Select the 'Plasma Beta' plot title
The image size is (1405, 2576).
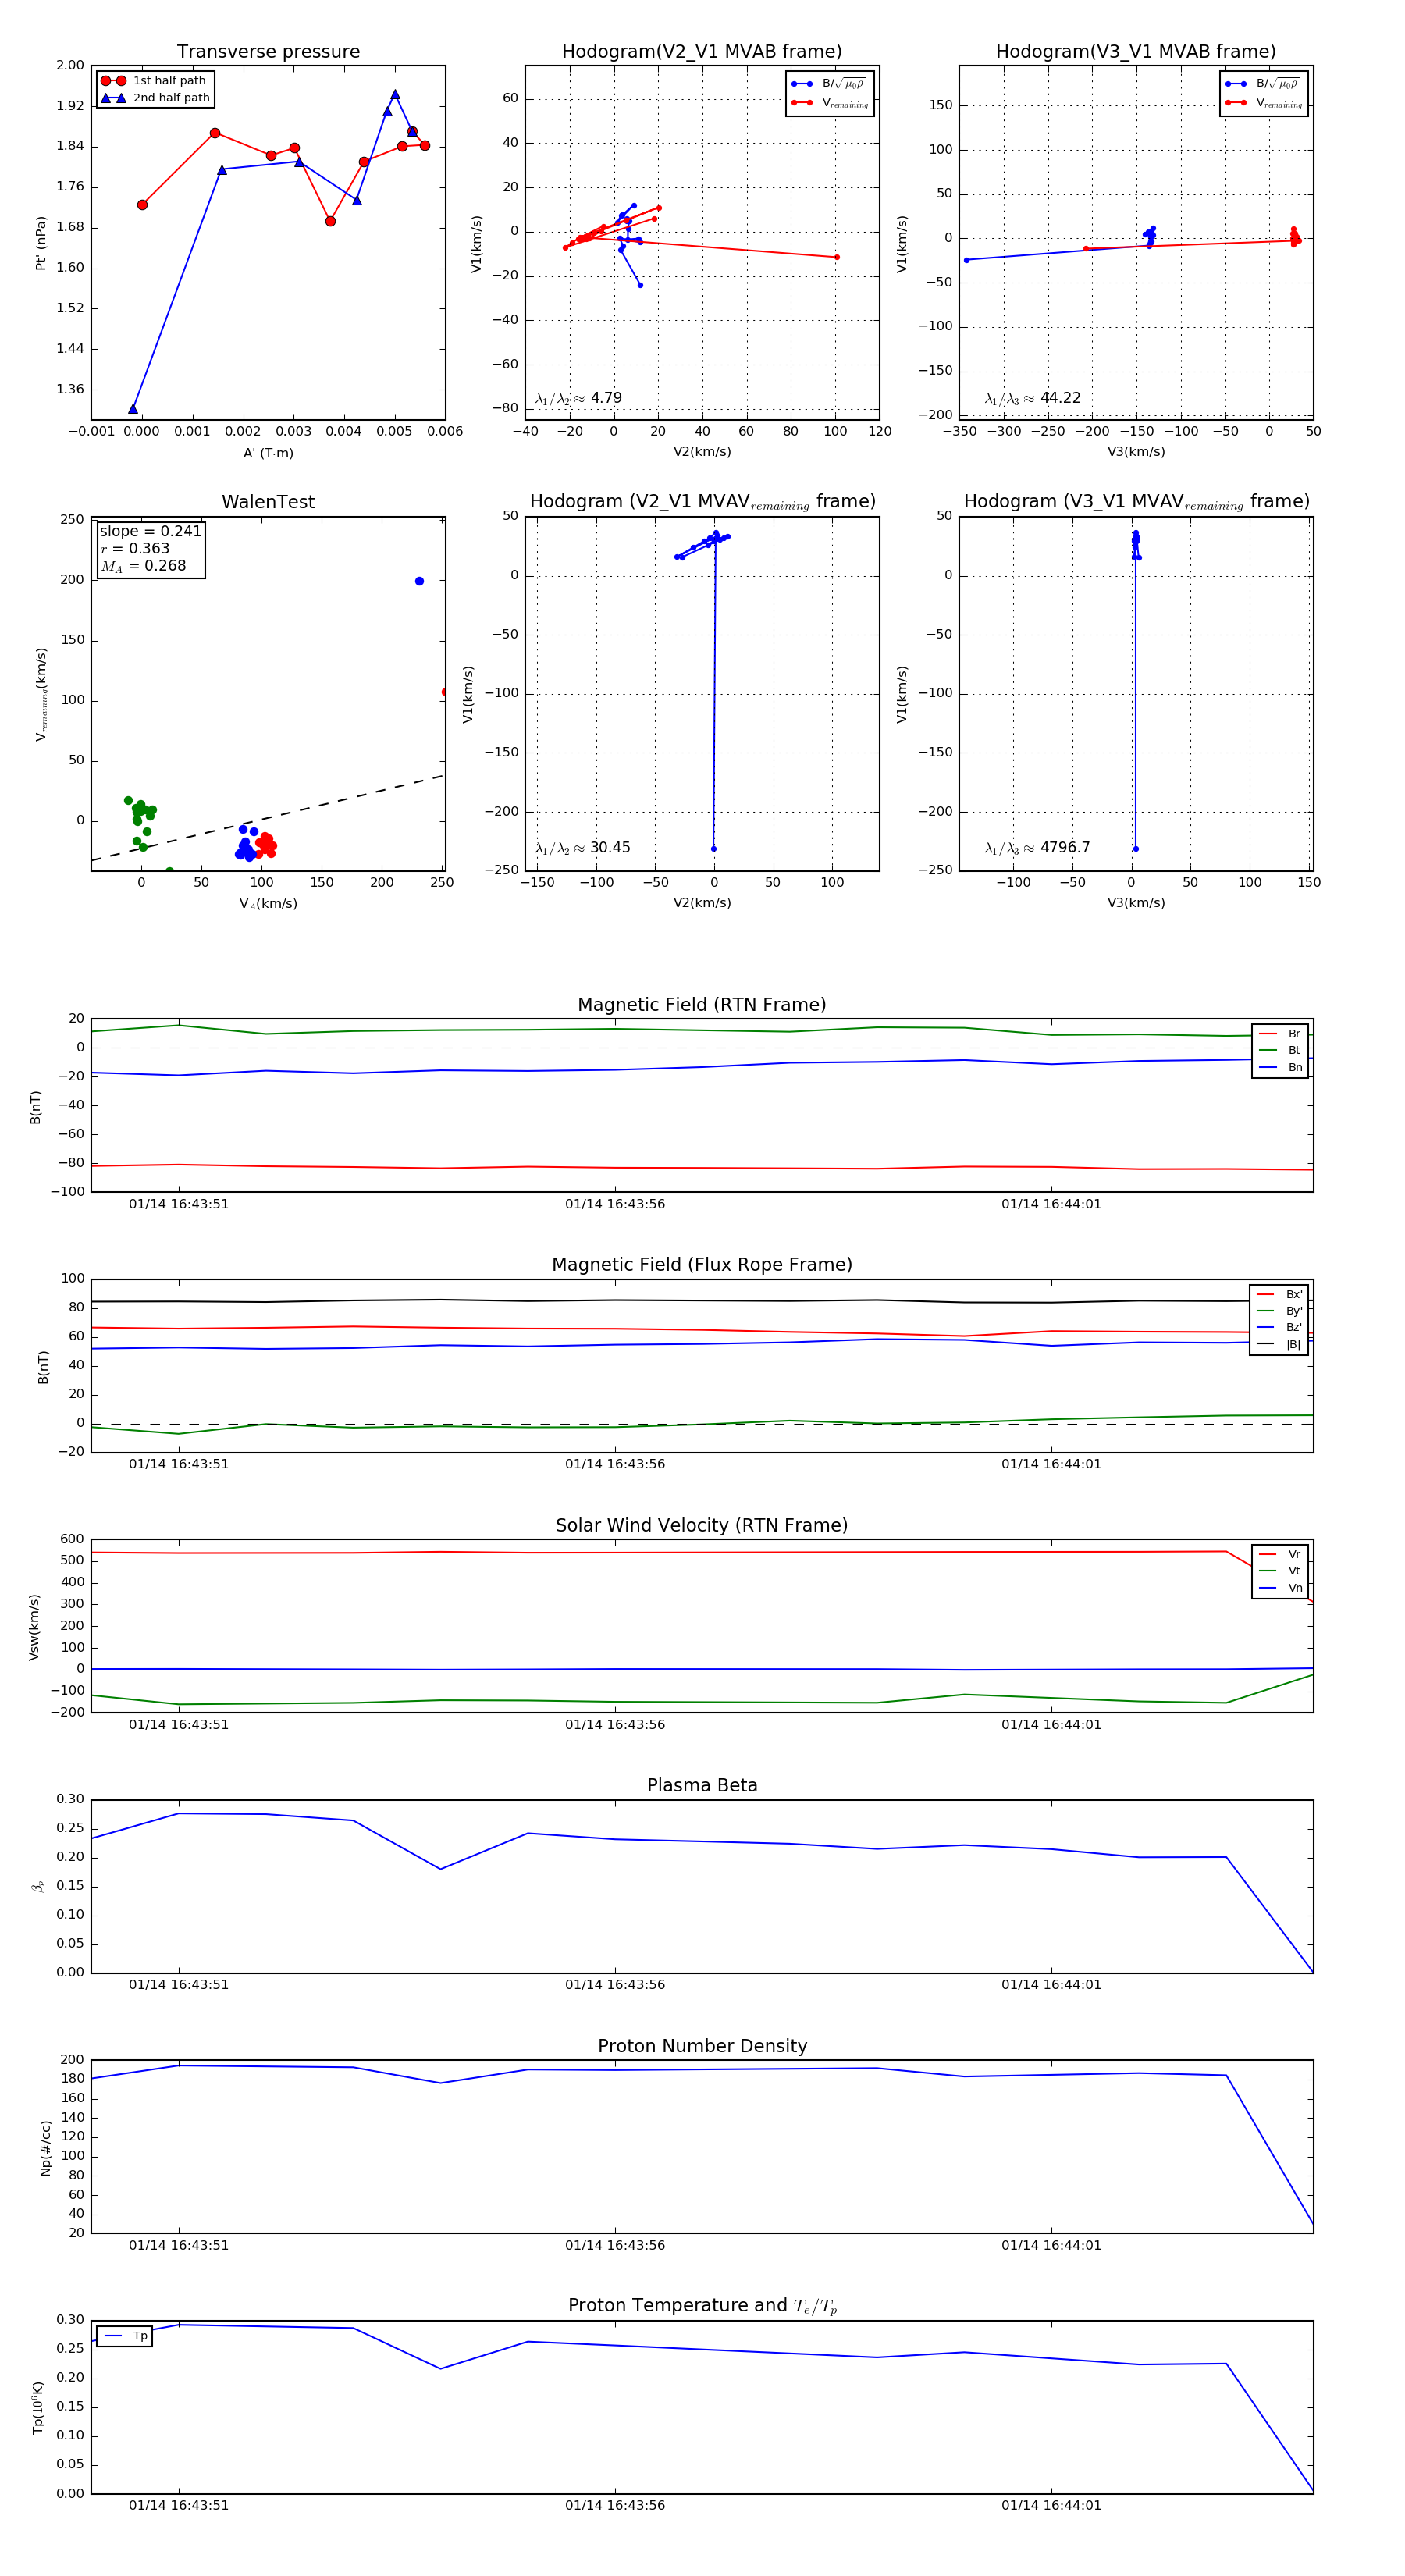pyautogui.click(x=702, y=1785)
